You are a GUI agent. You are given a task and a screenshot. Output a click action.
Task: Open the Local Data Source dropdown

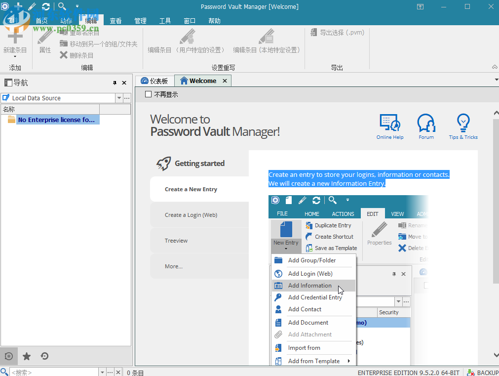click(118, 98)
